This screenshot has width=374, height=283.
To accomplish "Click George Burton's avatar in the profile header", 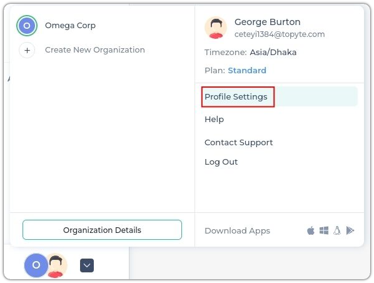I will [216, 28].
